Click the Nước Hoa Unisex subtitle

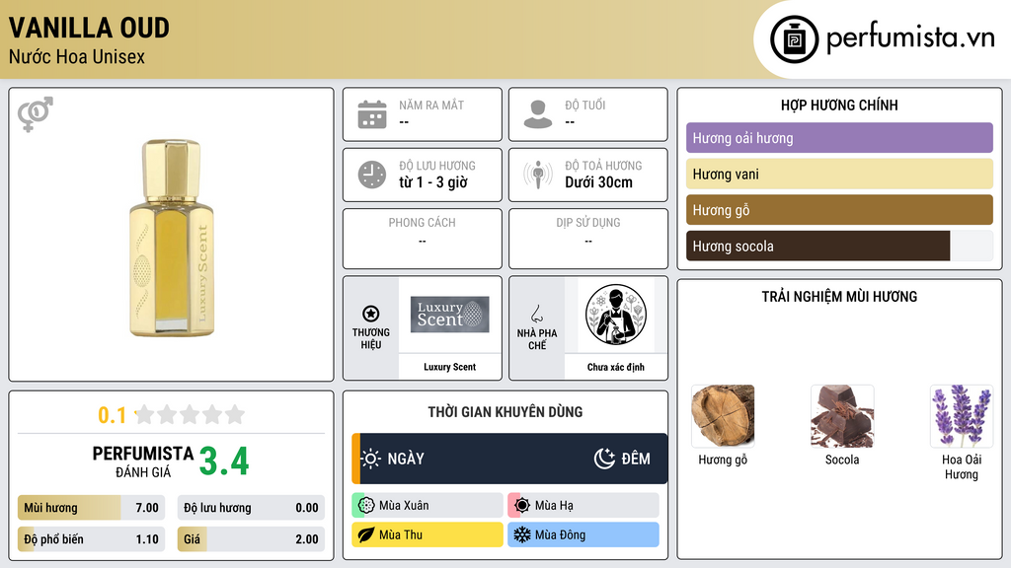pos(77,56)
